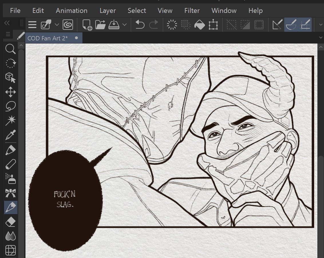Click the Scale/Rotate transform icon
The image size is (324, 258).
coord(213,25)
